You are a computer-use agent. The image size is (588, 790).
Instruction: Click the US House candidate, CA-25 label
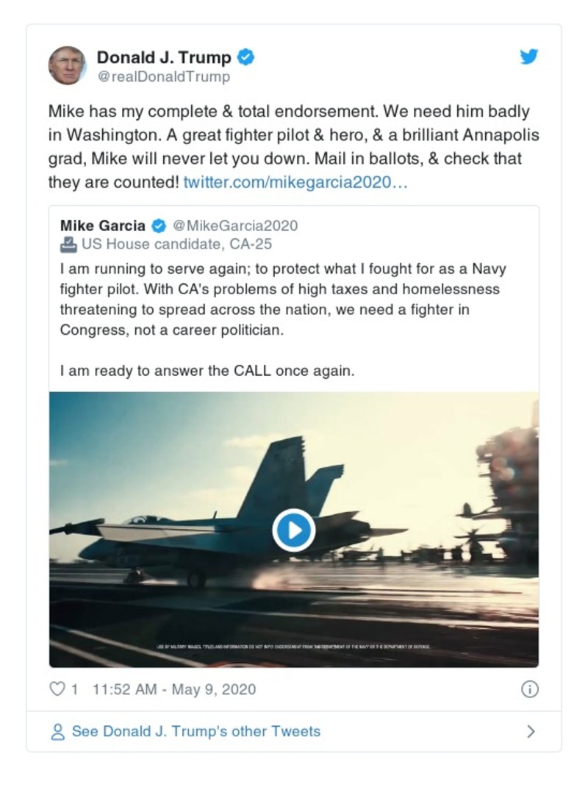[176, 244]
